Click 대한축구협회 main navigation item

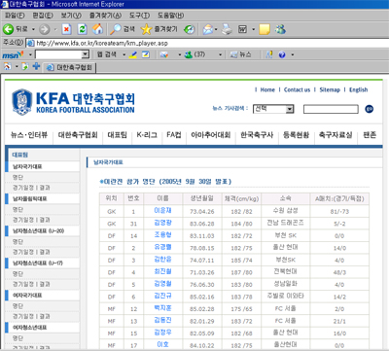click(78, 135)
